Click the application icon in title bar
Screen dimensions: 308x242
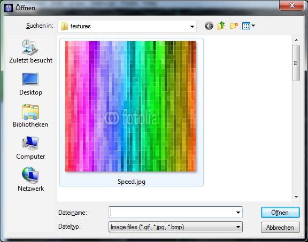pos(9,8)
